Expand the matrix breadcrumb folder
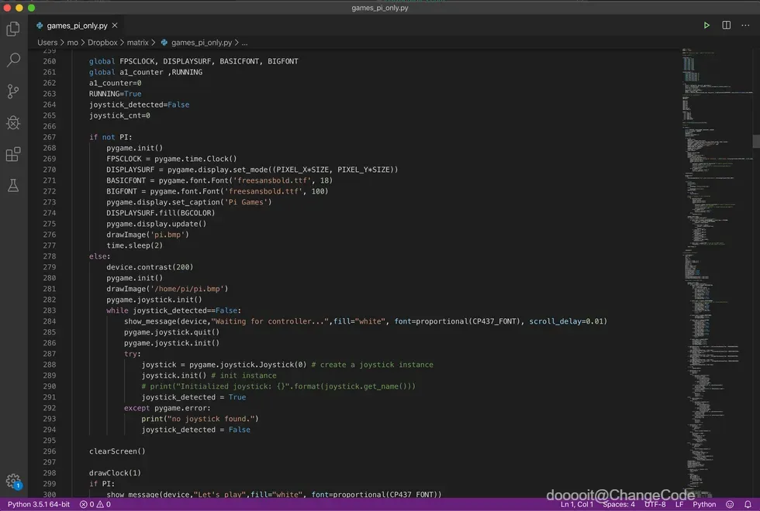Viewport: 760px width, 511px height. tap(138, 43)
